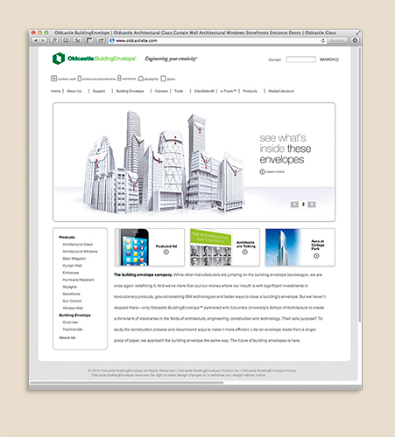
Task: Click the site search input box
Action: click(300, 59)
